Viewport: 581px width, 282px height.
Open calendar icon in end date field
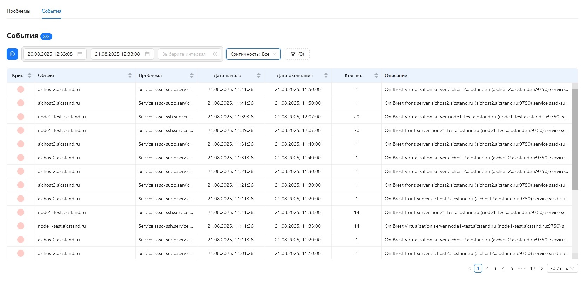pos(147,54)
